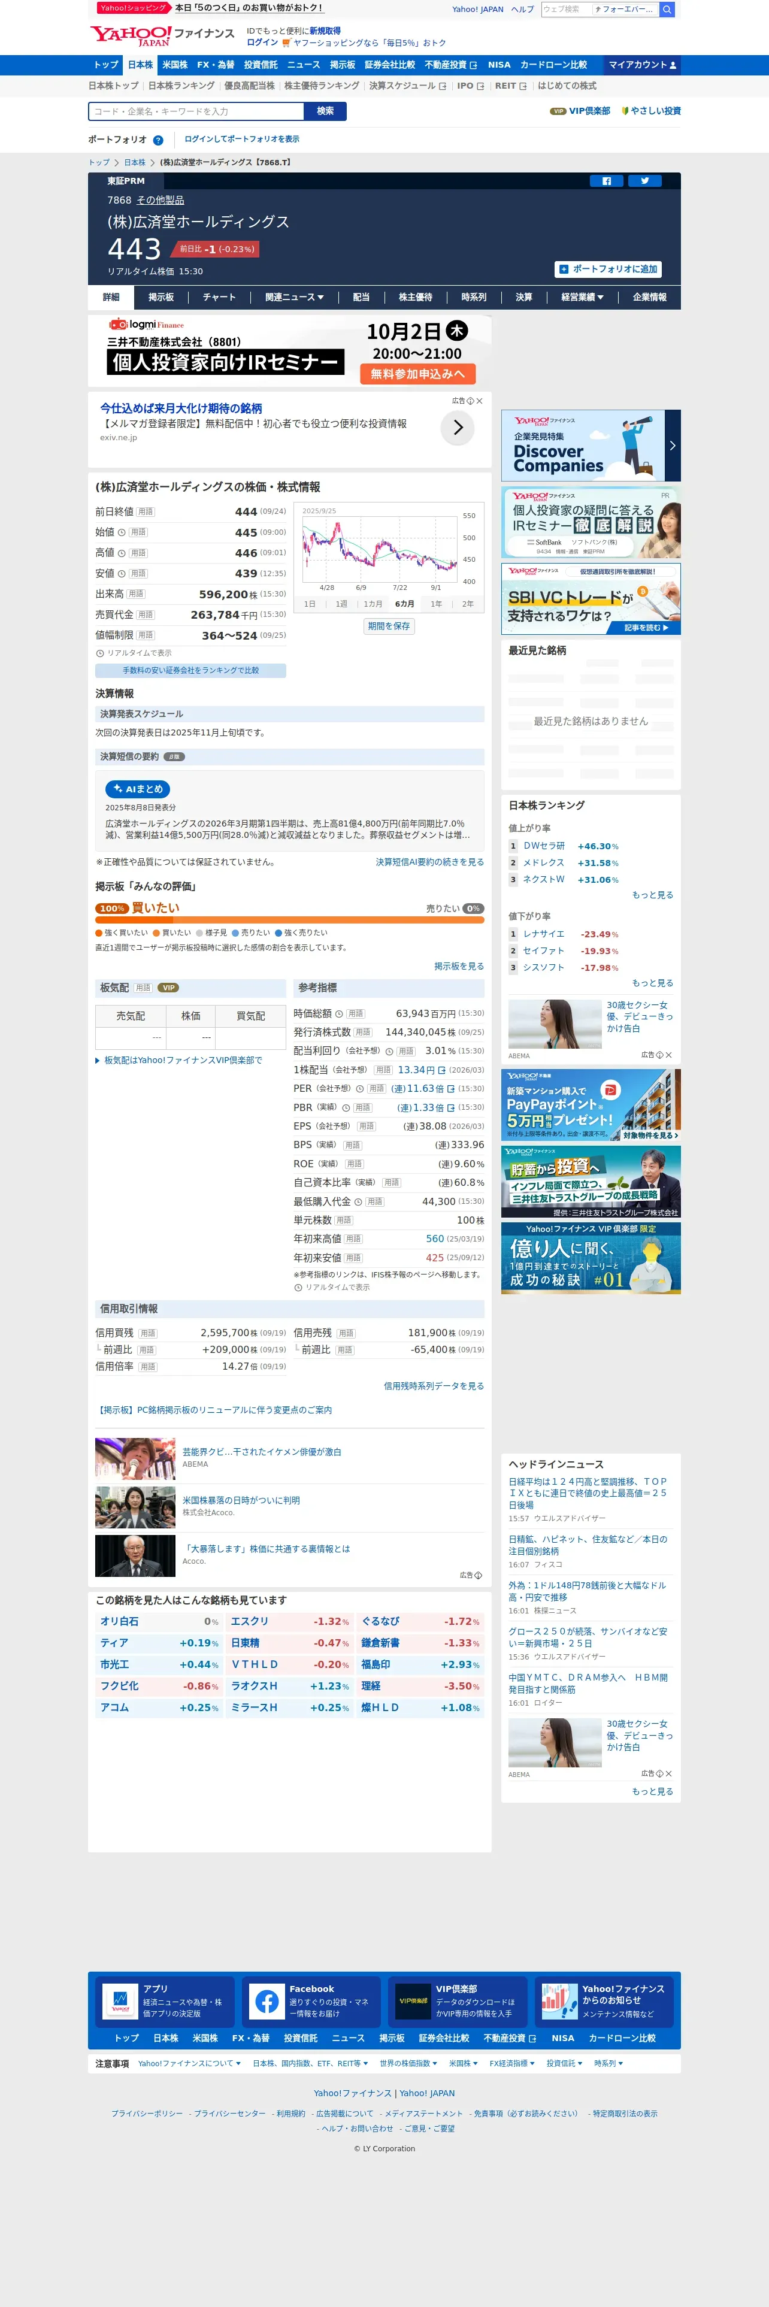This screenshot has height=2307, width=769.
Task: Open the 米国株 top navigation item
Action: [174, 65]
